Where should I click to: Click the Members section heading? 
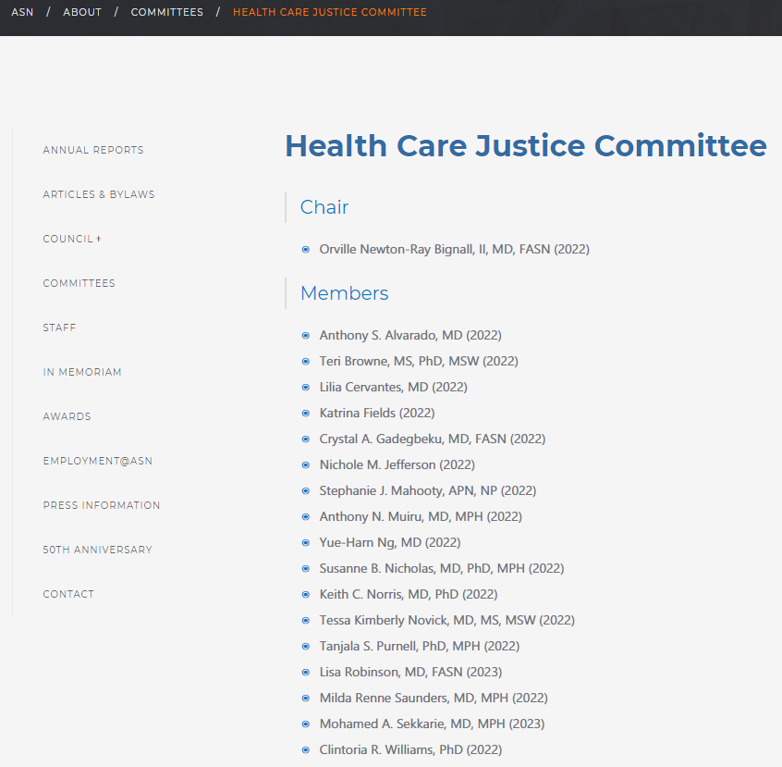(344, 293)
